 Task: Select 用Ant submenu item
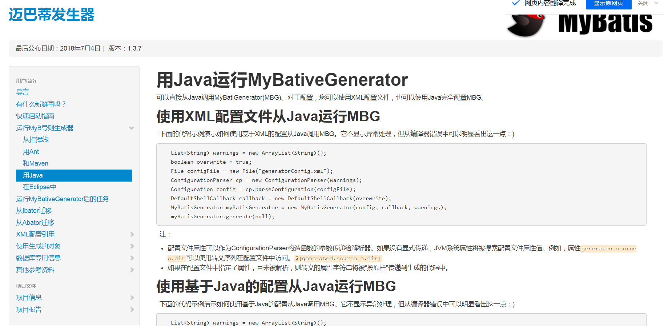point(31,152)
